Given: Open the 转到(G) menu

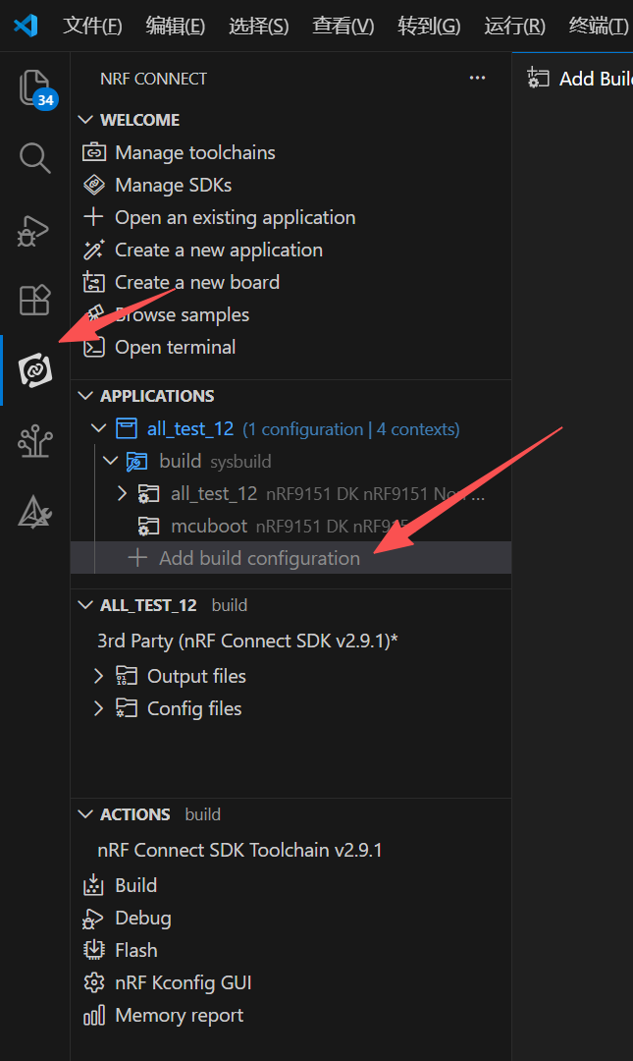Looking at the screenshot, I should tap(429, 26).
